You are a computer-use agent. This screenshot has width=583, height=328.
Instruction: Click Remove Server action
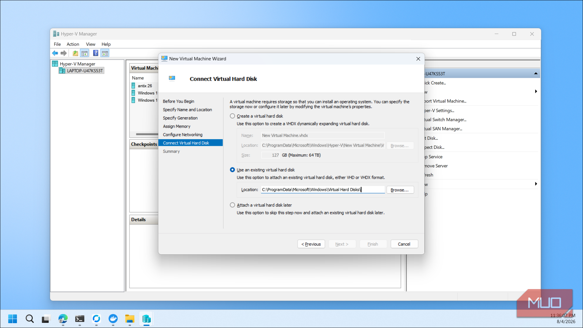[436, 166]
